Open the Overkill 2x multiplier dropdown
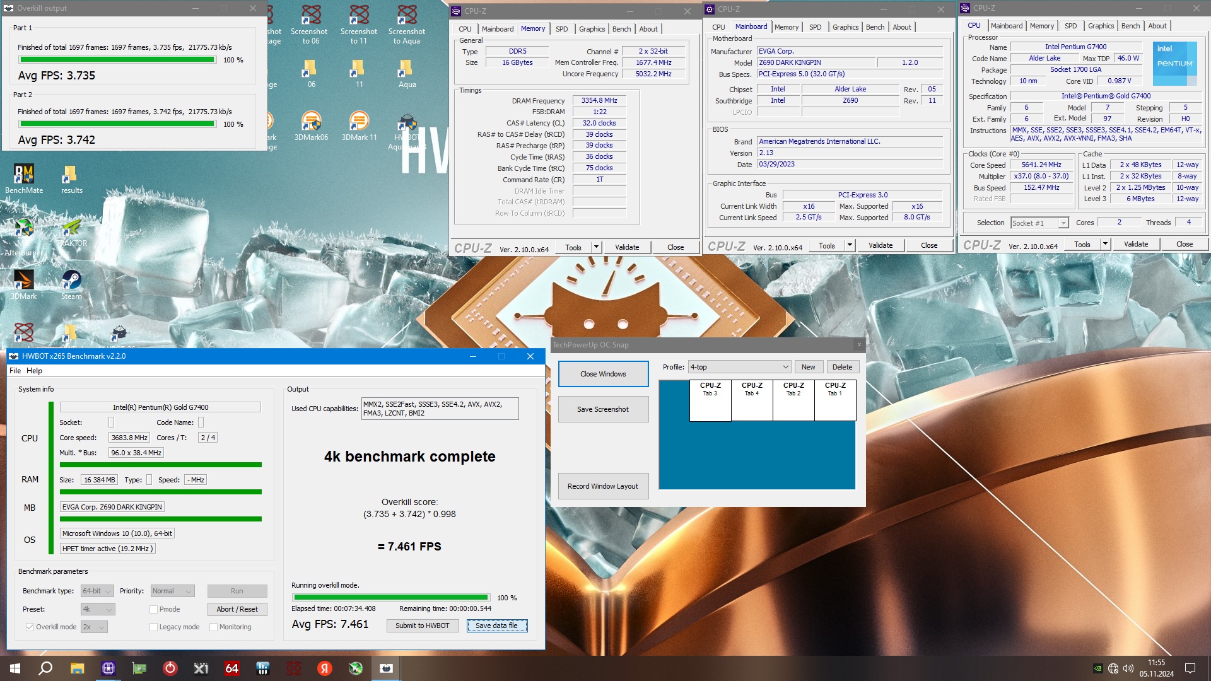 94,627
